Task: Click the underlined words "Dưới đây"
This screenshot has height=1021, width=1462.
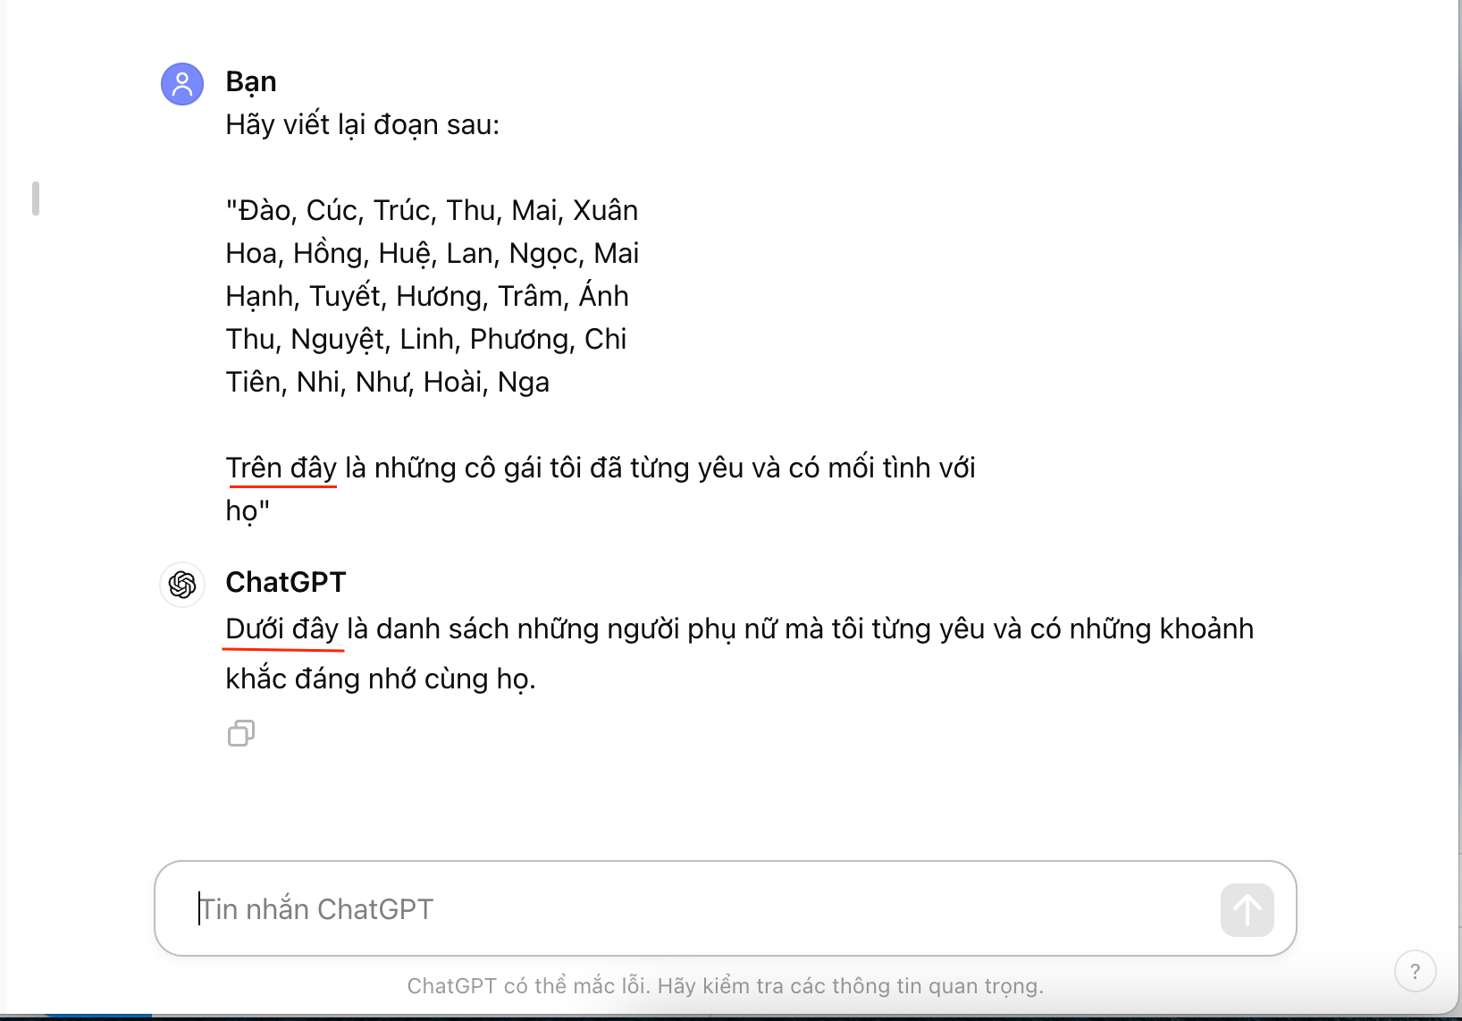Action: (x=282, y=629)
